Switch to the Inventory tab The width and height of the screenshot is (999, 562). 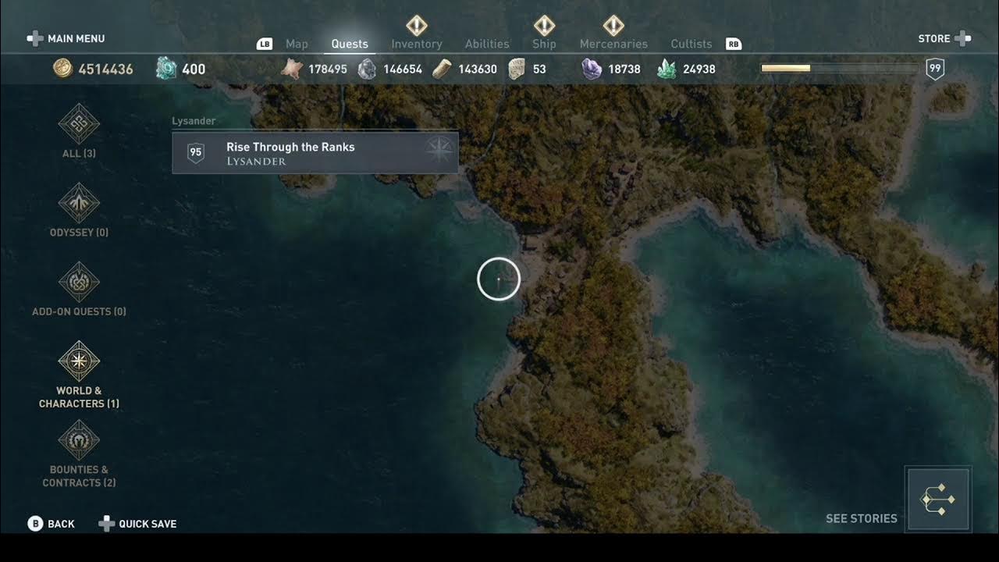coord(417,44)
